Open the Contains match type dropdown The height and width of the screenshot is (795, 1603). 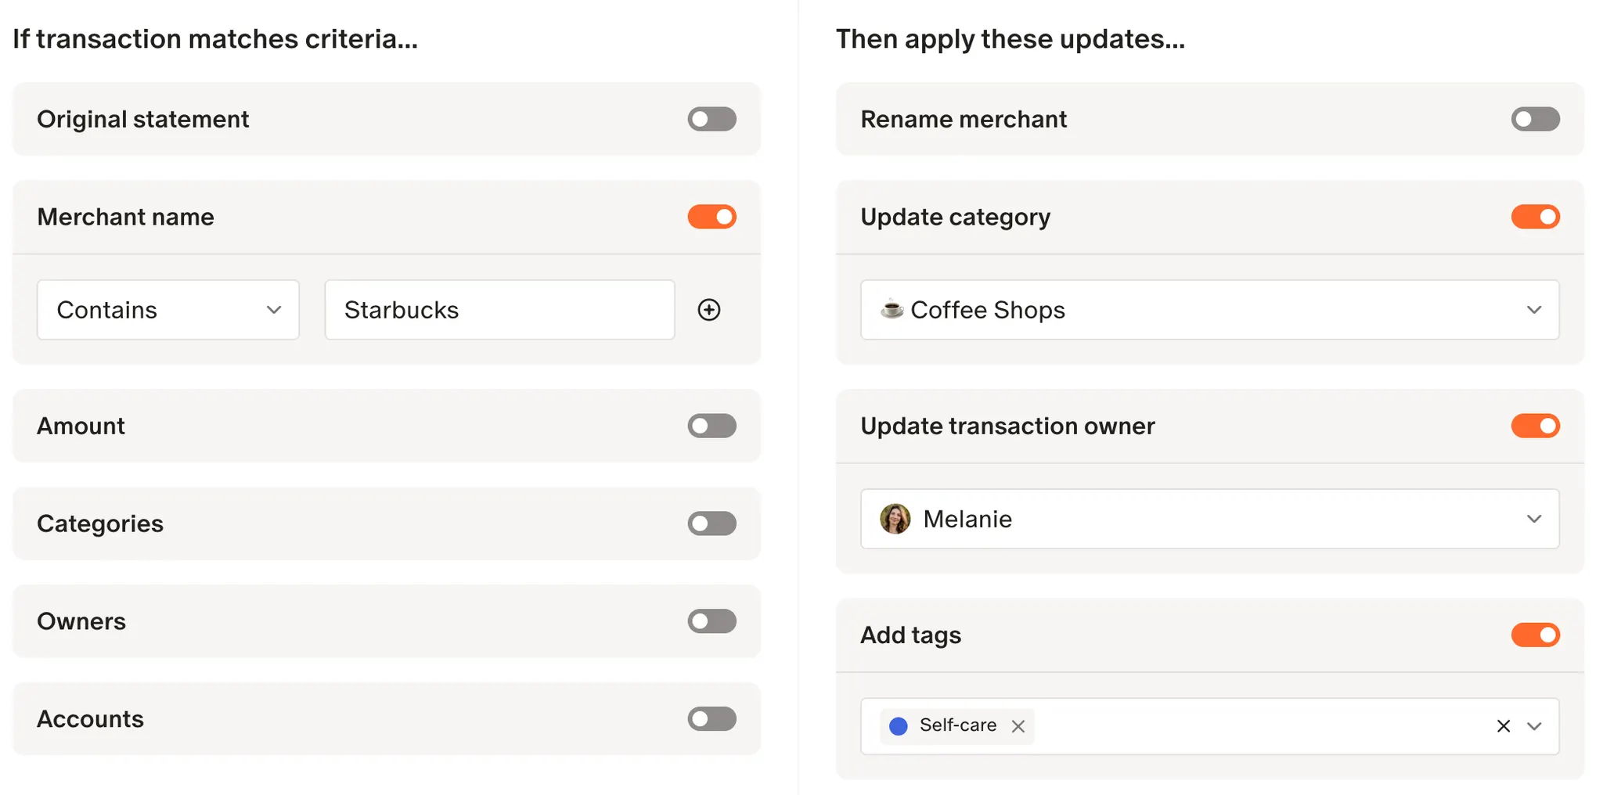(x=168, y=310)
